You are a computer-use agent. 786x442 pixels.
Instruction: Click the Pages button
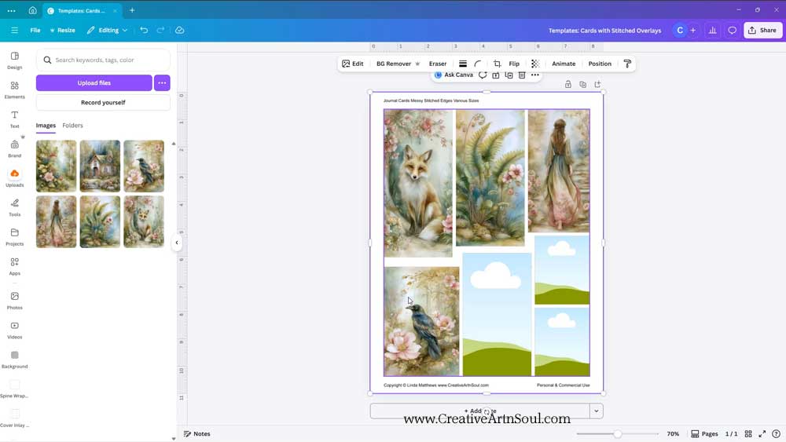704,434
